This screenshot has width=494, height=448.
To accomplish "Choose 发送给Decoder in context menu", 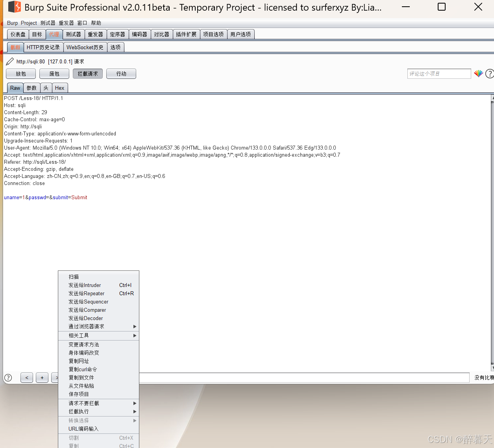I will [x=98, y=318].
